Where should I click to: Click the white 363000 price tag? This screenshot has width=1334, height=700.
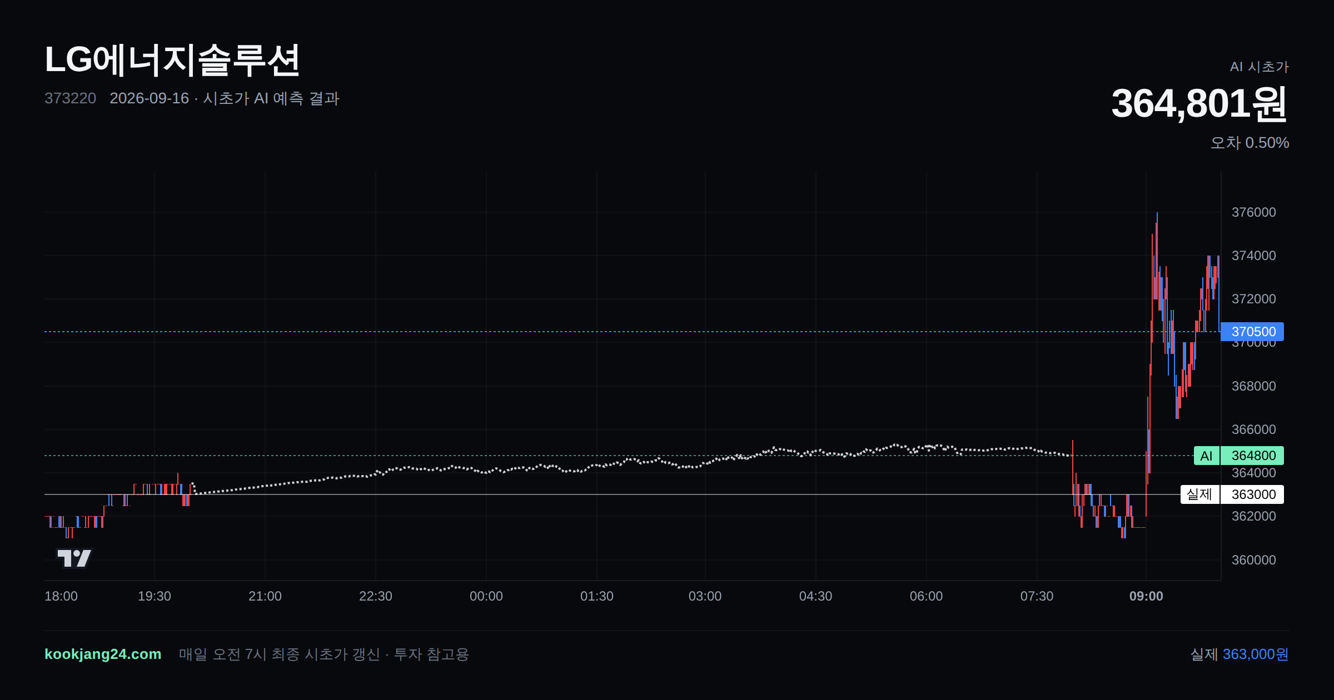[x=1252, y=494]
